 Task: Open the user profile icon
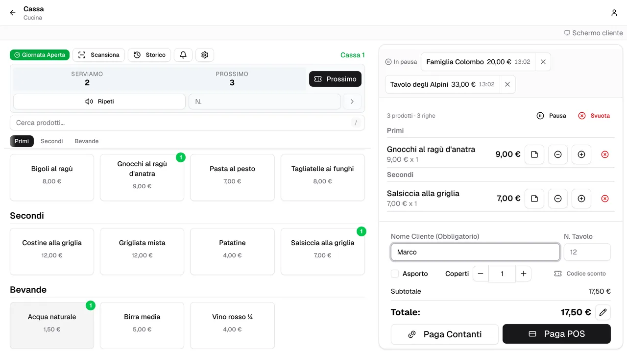(x=614, y=13)
